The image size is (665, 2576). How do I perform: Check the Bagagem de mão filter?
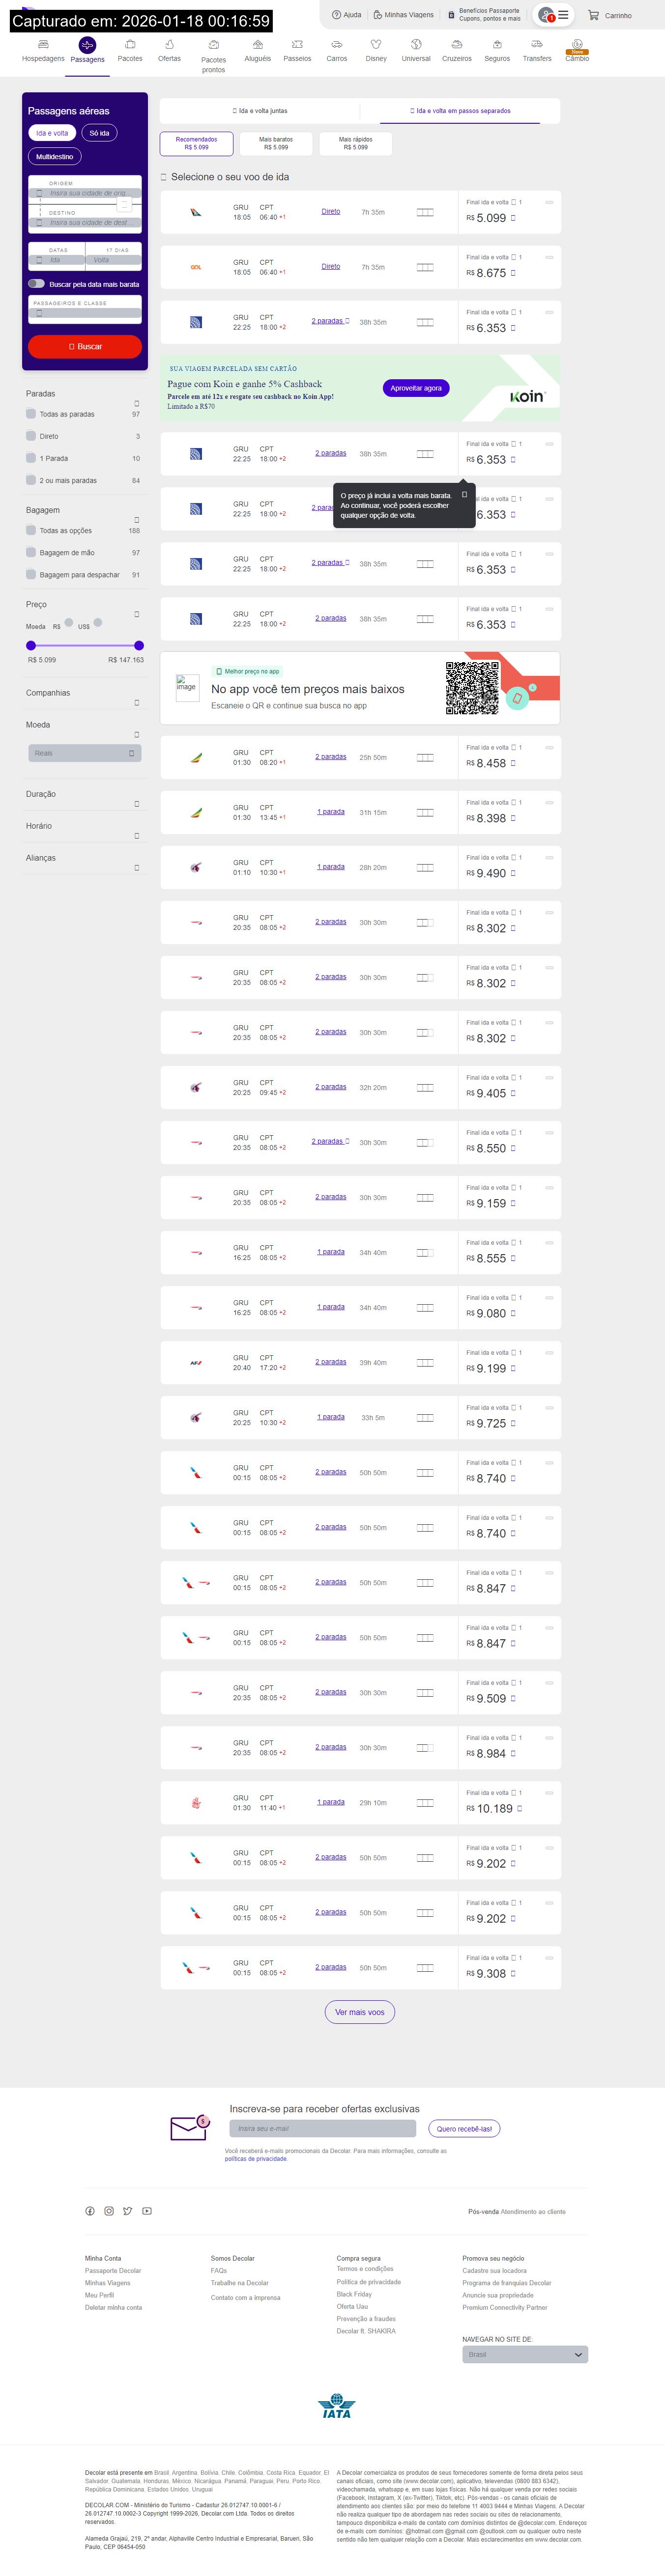pyautogui.click(x=31, y=553)
